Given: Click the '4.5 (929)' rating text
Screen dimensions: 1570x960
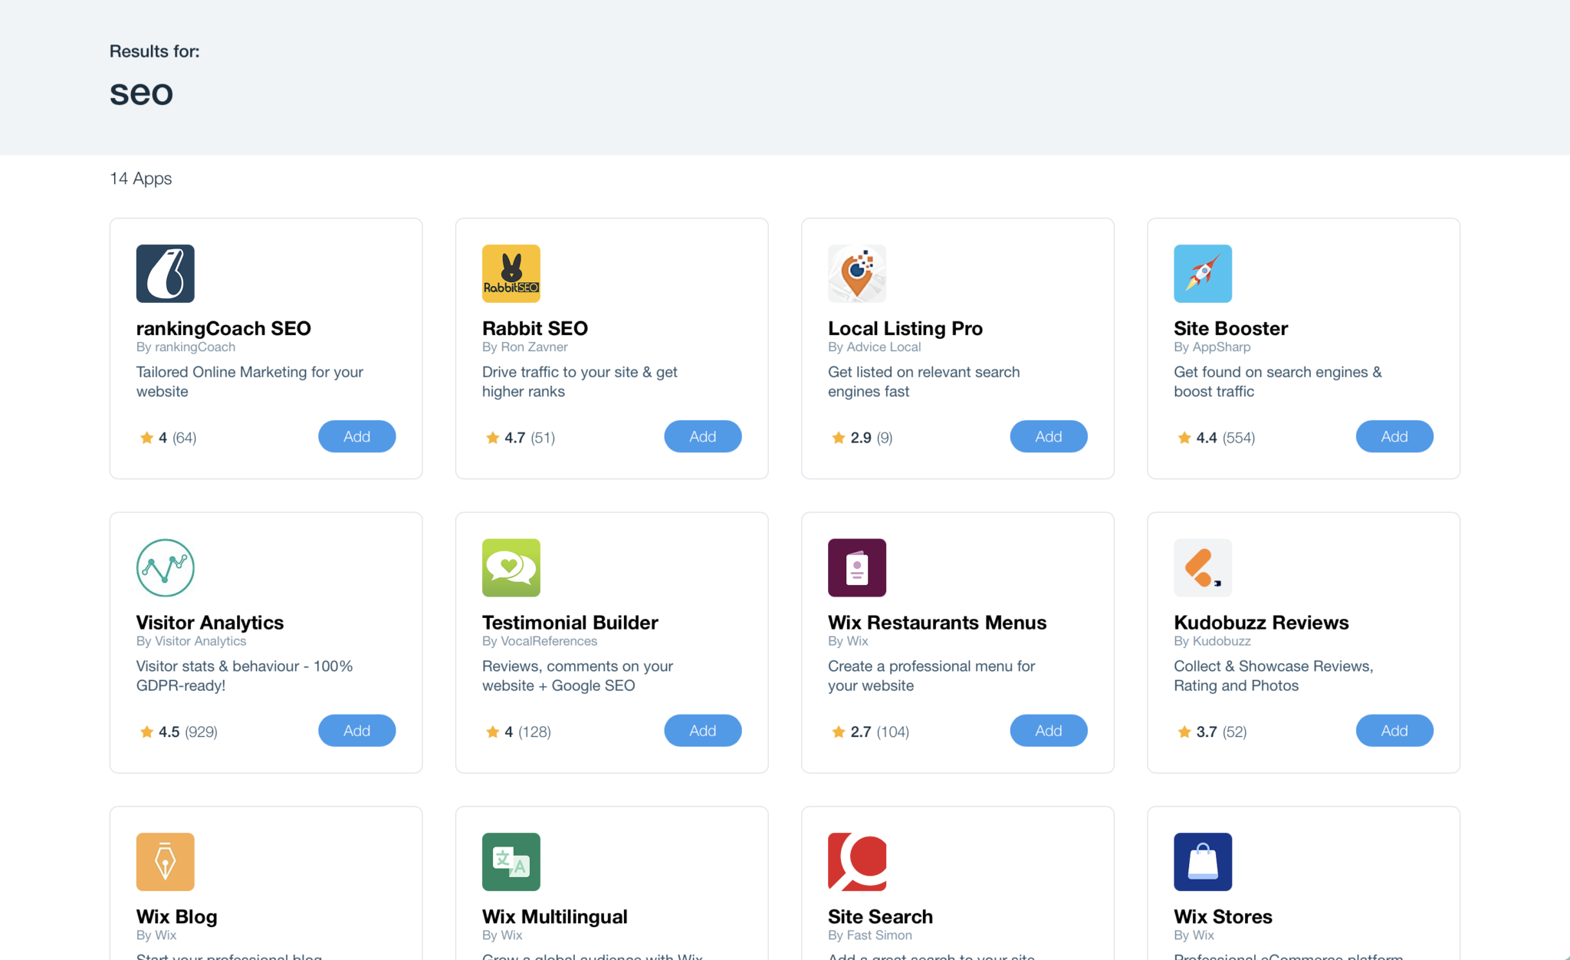Looking at the screenshot, I should 188,732.
